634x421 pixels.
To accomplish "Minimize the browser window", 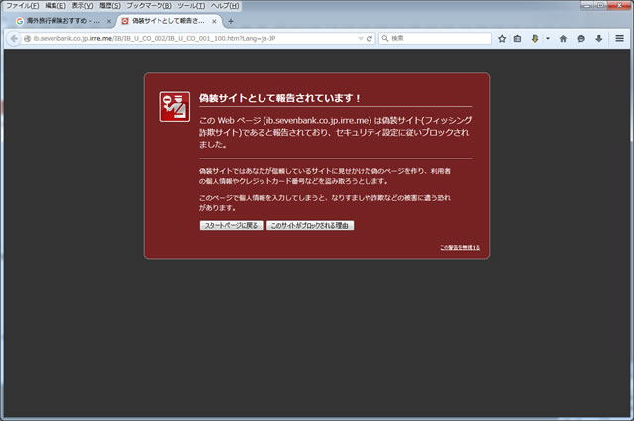I will tap(587, 5).
